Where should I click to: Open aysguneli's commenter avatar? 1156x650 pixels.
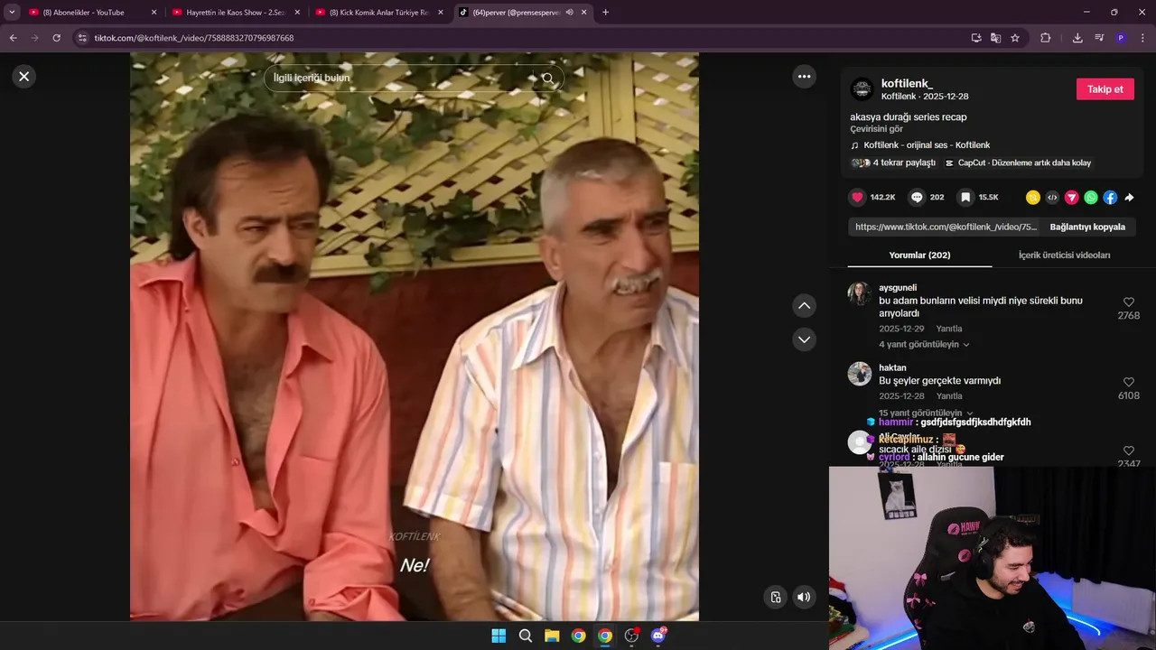(860, 293)
